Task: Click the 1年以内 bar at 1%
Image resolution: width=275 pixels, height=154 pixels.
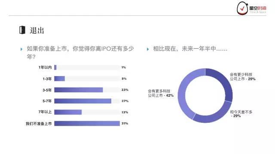Action: pos(55,68)
